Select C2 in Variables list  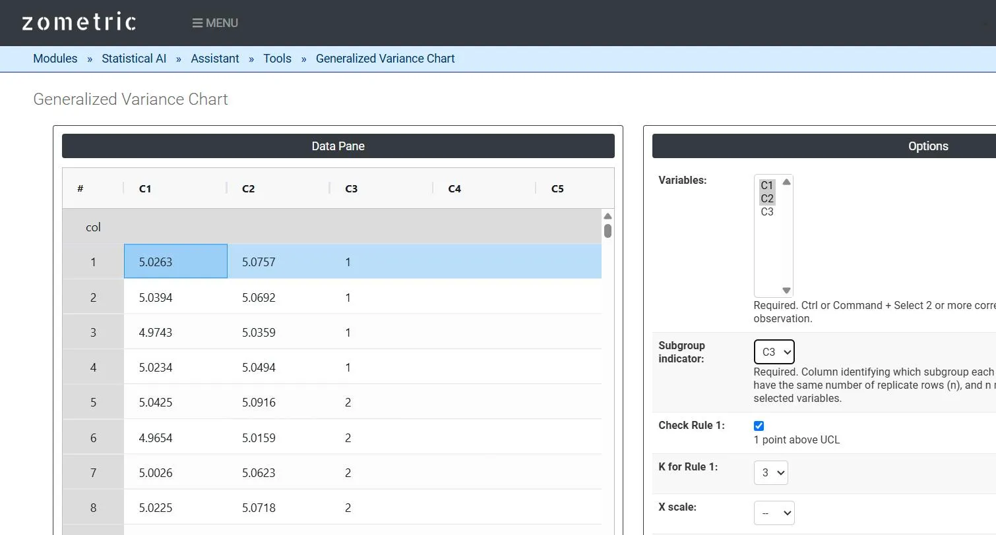pos(767,198)
